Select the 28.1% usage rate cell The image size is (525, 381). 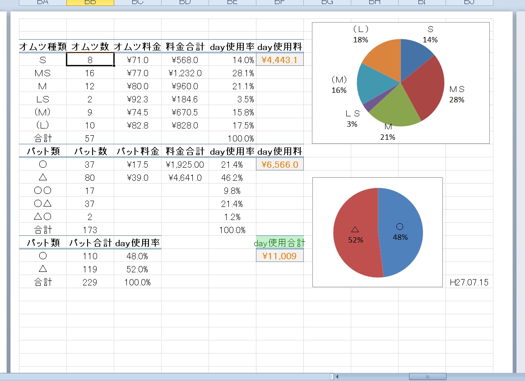(232, 73)
